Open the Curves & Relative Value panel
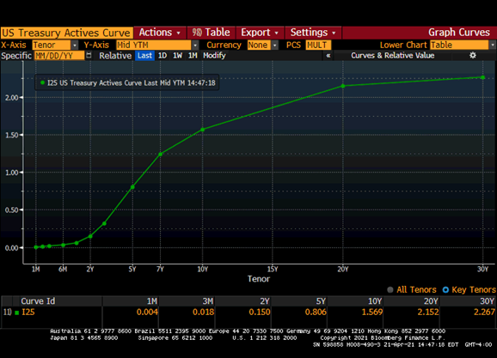Screen dimensions: 497x358 392,56
